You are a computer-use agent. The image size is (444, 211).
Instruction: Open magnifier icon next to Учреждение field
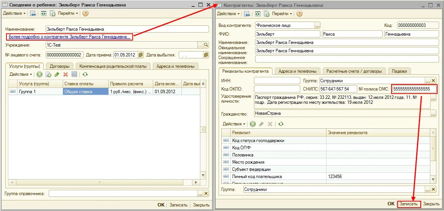[x=206, y=45]
